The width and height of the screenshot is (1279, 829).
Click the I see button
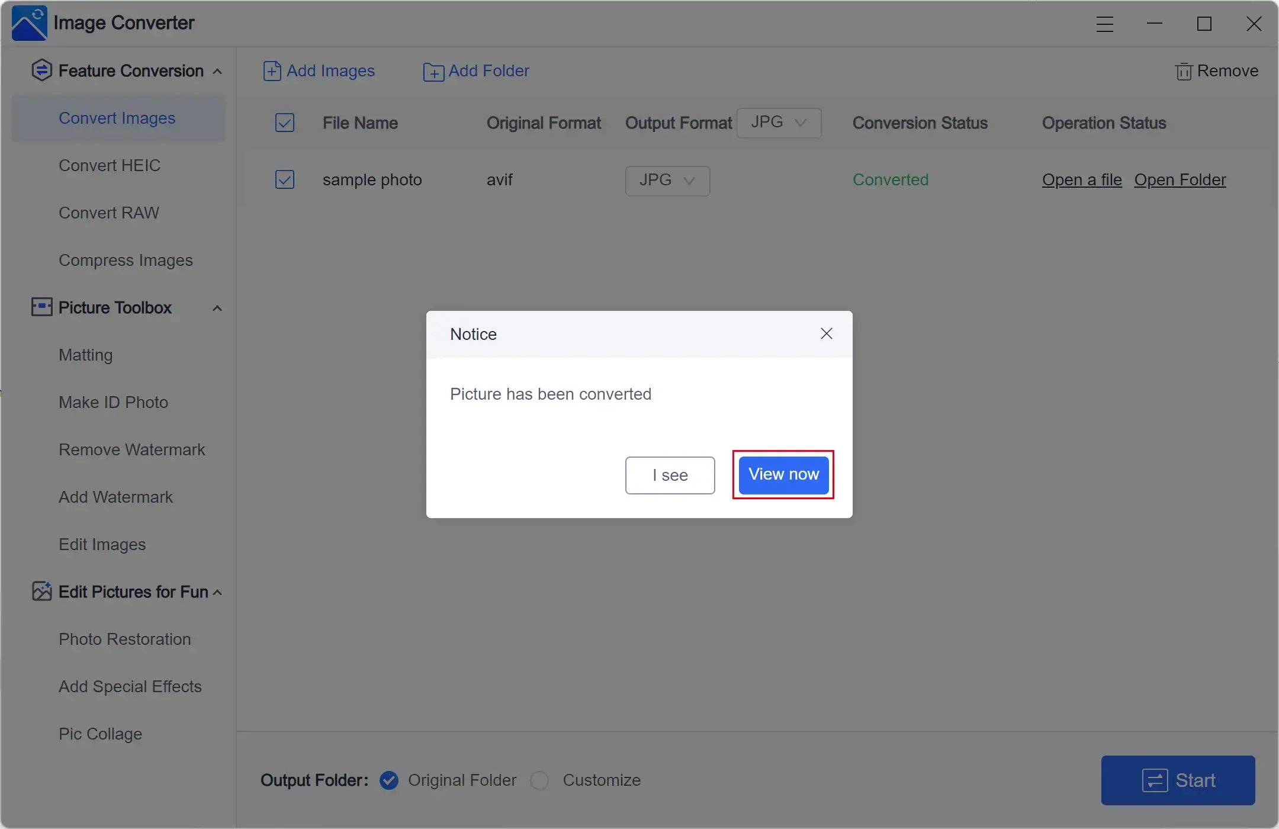pyautogui.click(x=670, y=475)
